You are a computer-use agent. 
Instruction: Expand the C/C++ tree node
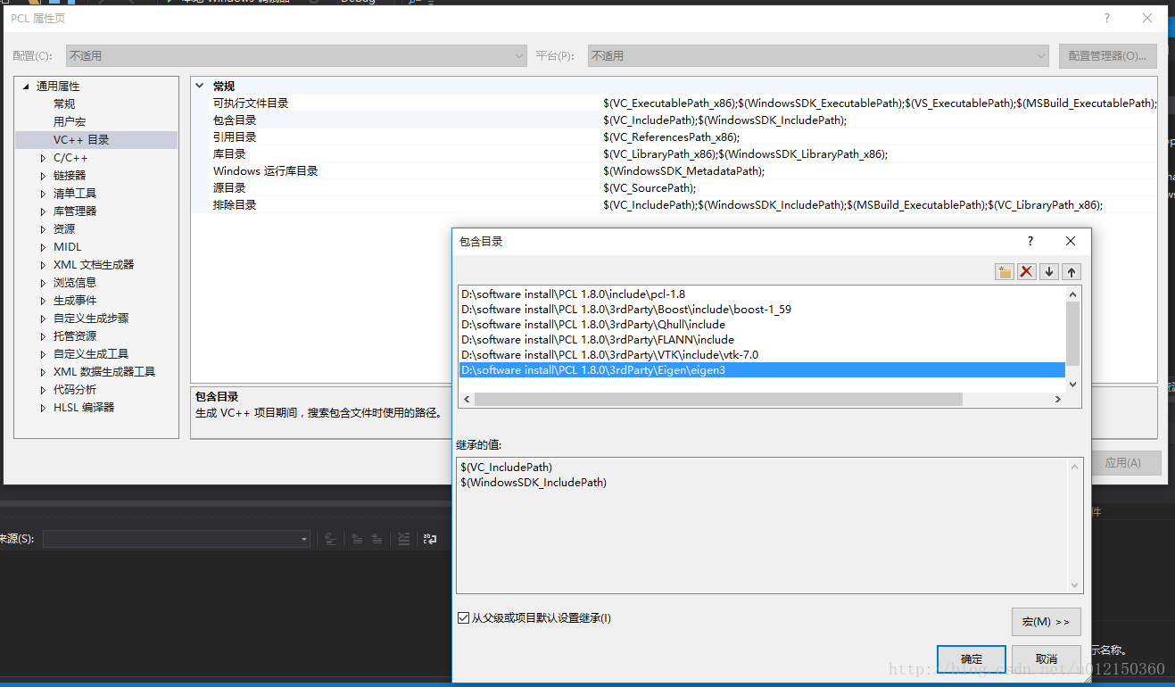43,158
